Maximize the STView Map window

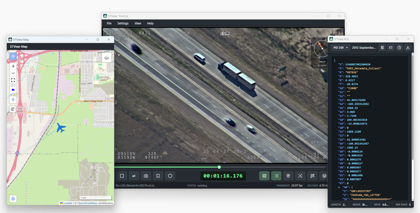pos(97,39)
